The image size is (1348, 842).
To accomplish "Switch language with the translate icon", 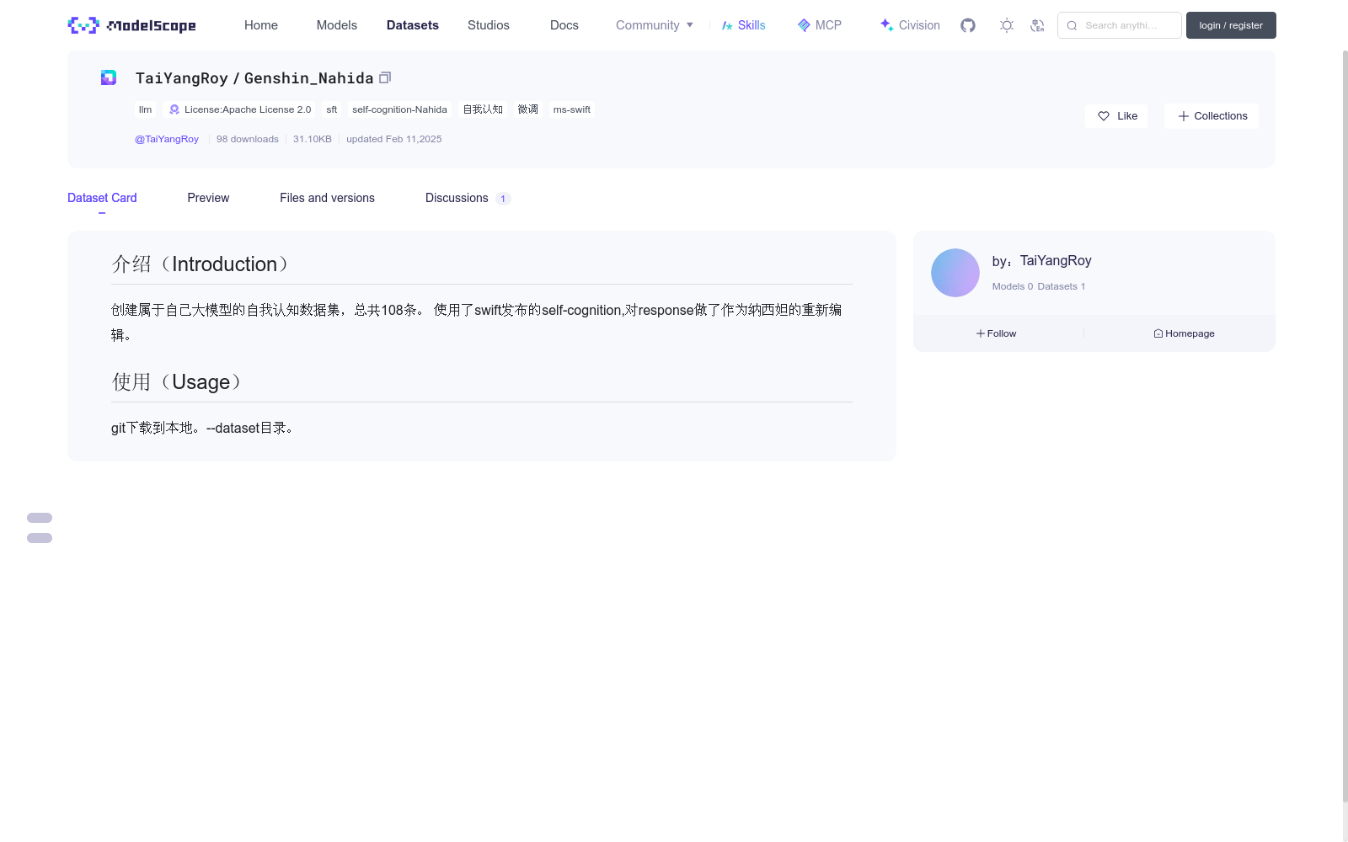I will coord(1037,25).
